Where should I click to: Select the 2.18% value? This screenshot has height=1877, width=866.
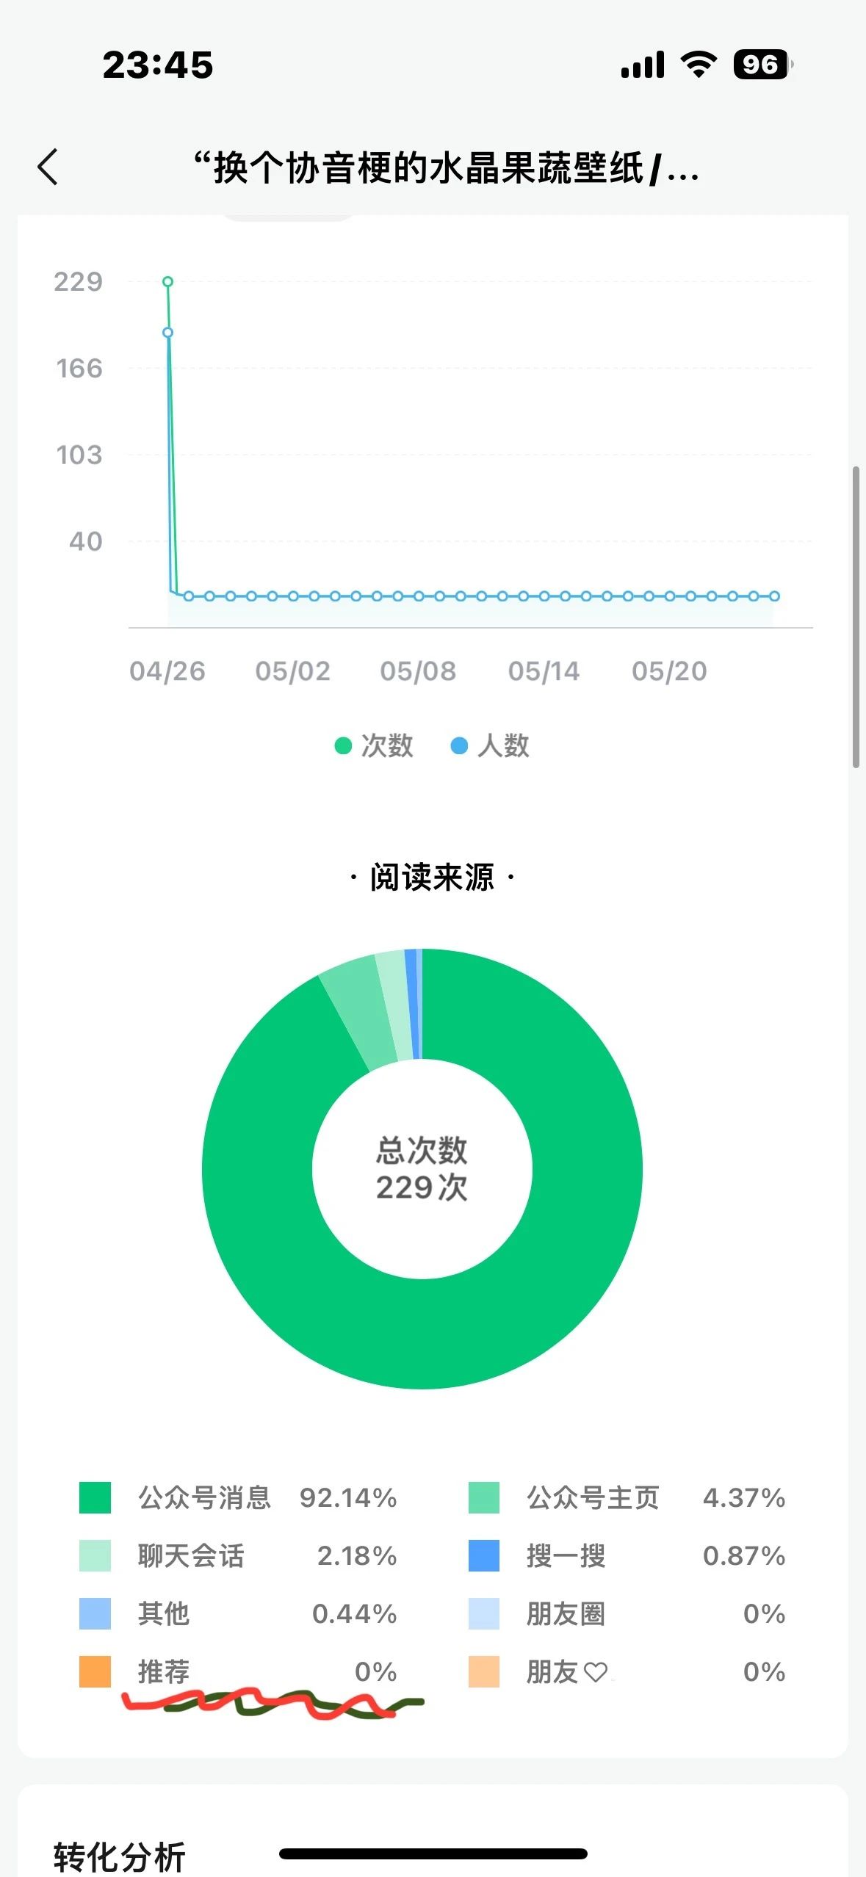(357, 1555)
